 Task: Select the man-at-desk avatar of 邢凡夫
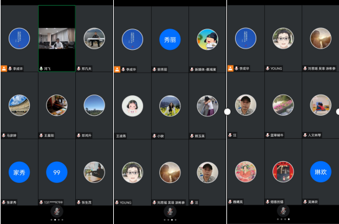(95, 39)
